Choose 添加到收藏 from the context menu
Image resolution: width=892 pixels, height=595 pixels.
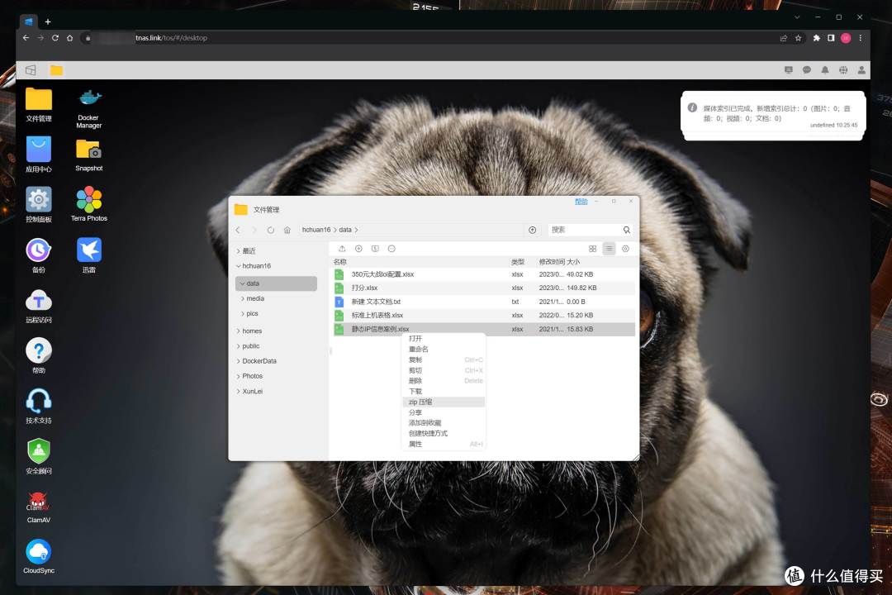click(x=444, y=423)
